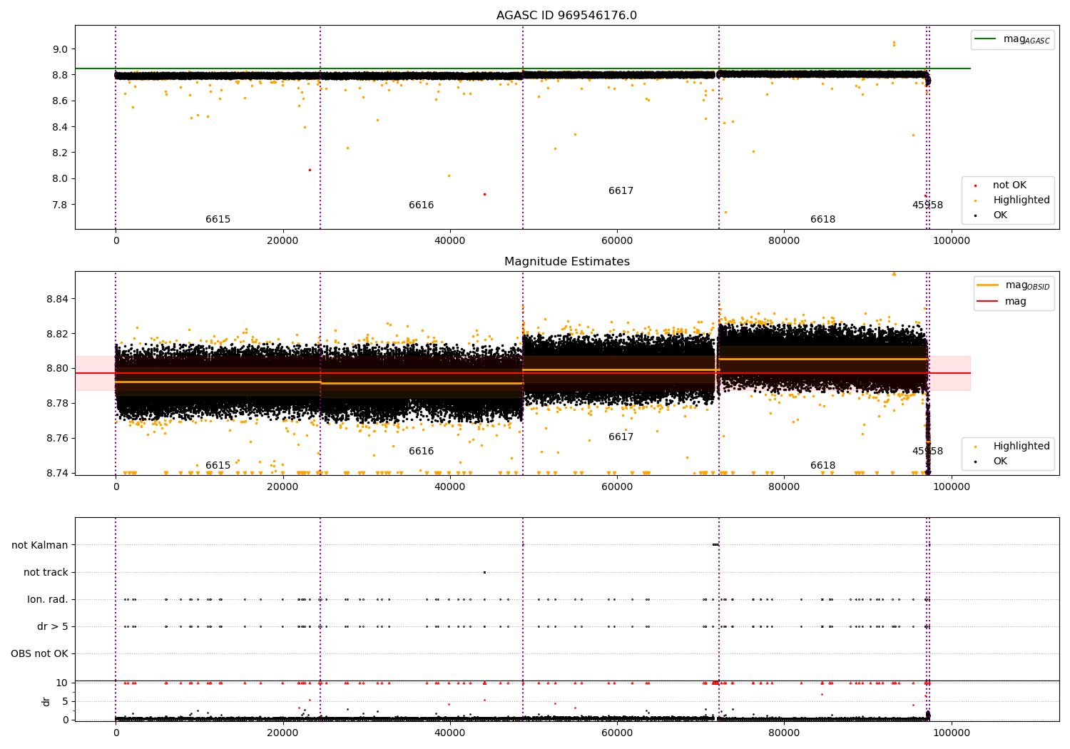Click the 8.80 y-axis tick label

pos(57,369)
